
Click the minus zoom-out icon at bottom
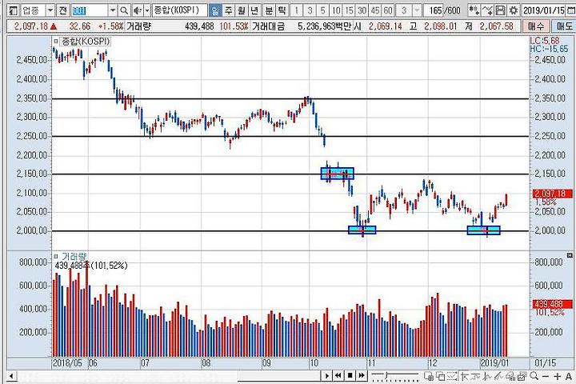pyautogui.click(x=546, y=376)
